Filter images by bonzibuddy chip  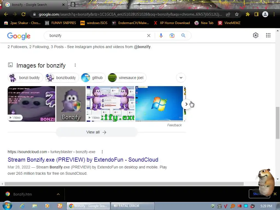62,78
